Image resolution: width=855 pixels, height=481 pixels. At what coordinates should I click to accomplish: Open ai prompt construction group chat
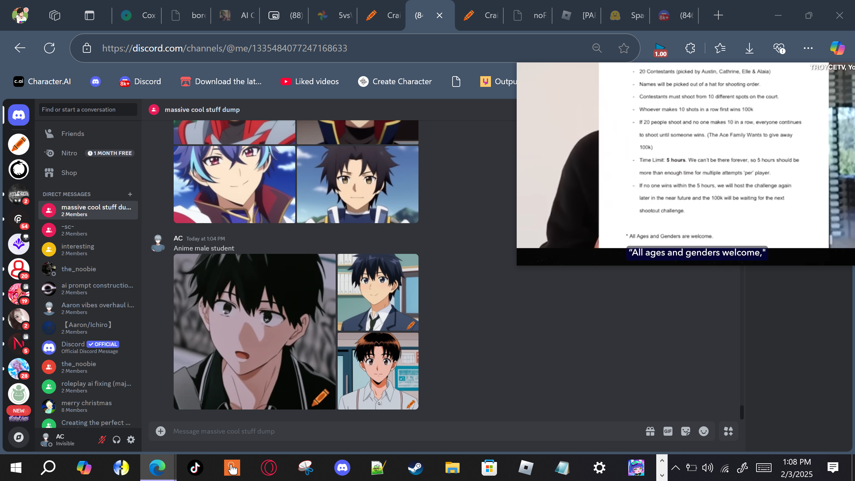click(88, 289)
